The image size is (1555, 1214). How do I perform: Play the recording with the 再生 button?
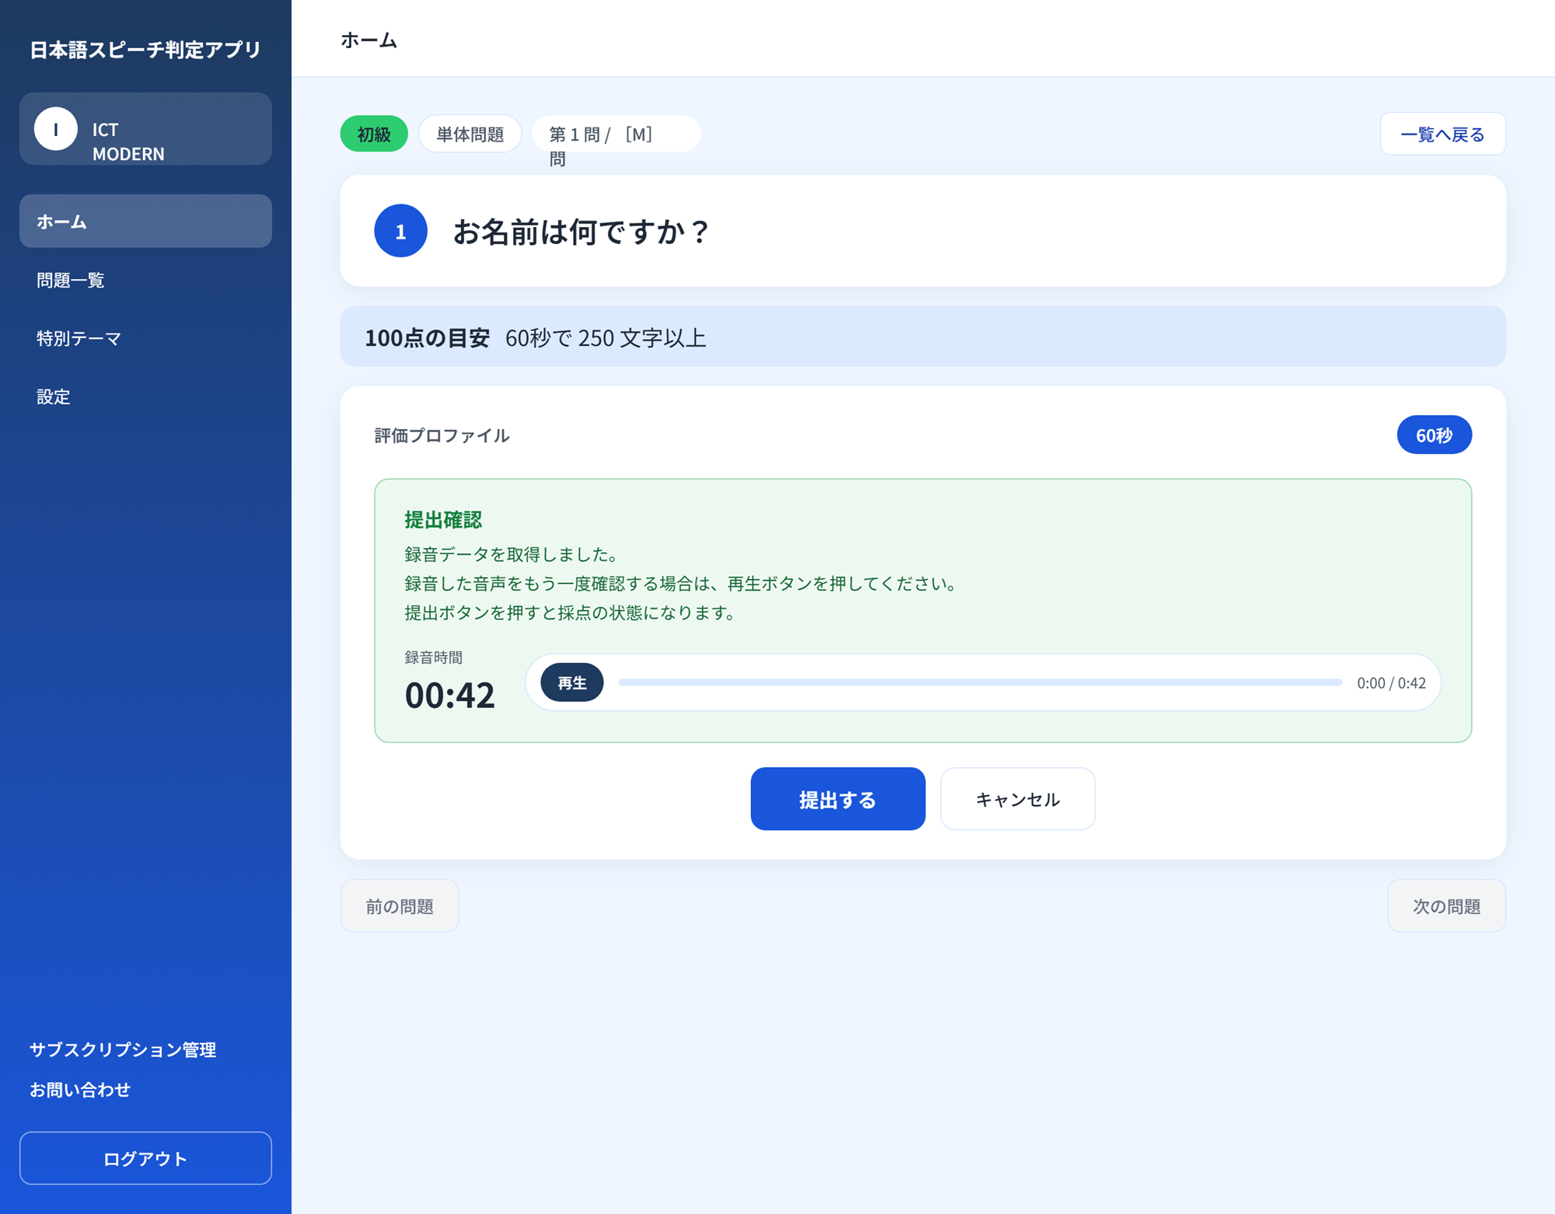(572, 682)
